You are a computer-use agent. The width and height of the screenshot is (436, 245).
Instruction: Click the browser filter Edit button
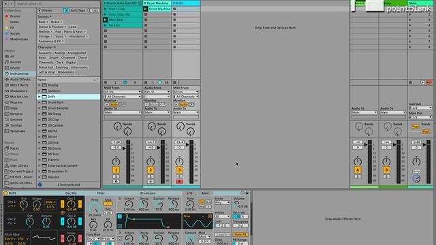coord(93,10)
